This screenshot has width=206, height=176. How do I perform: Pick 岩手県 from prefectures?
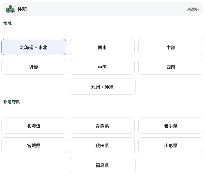171,126
